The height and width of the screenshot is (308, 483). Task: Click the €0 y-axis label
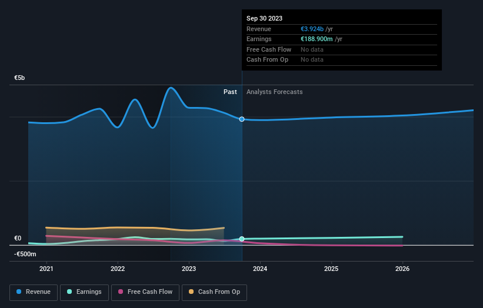18,238
